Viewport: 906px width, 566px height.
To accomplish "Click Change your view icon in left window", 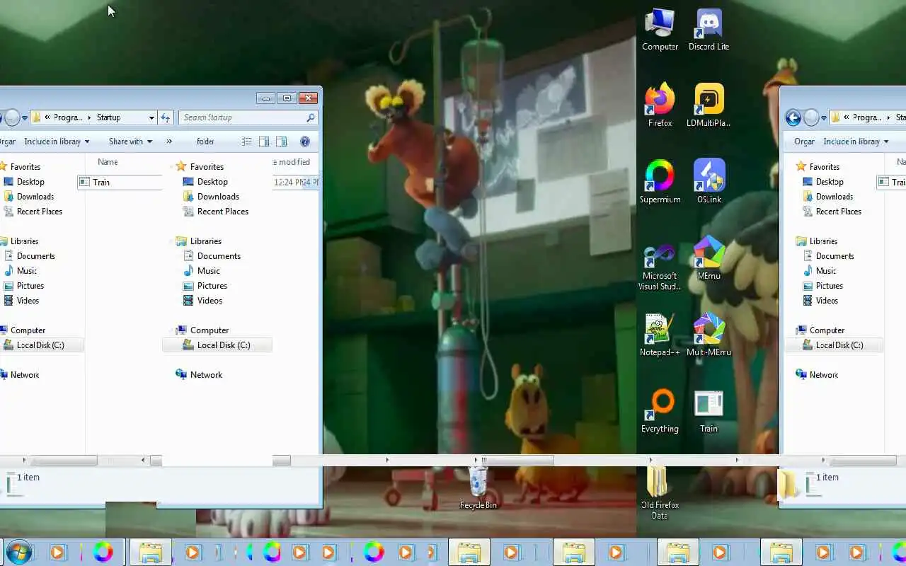I will click(x=247, y=141).
